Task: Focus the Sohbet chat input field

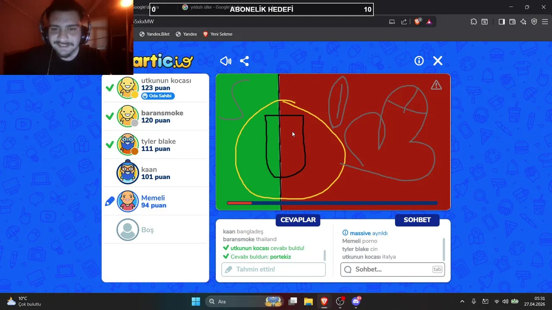Action: 392,270
